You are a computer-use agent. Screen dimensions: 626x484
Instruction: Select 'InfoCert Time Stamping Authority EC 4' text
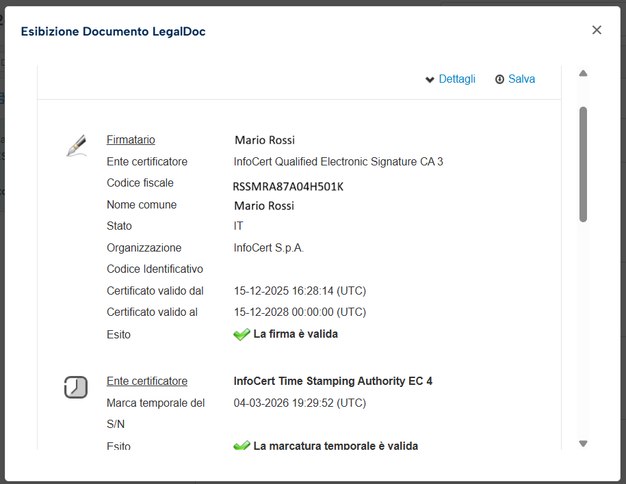tap(333, 381)
